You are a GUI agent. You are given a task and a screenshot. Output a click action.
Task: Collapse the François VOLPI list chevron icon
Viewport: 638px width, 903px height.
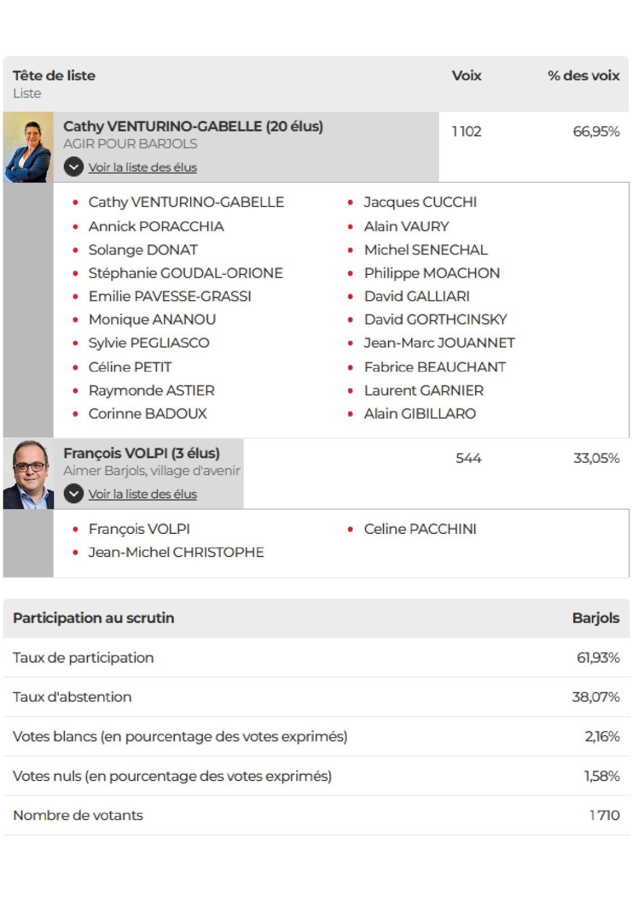[x=73, y=494]
